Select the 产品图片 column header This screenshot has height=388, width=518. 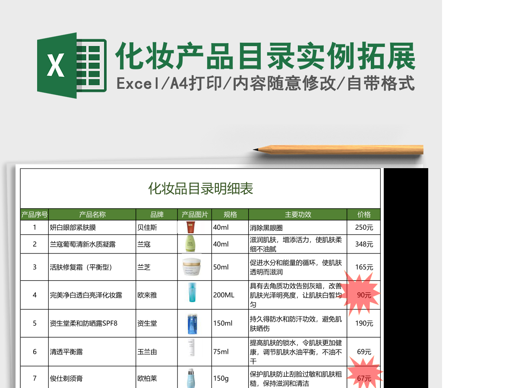pyautogui.click(x=195, y=215)
